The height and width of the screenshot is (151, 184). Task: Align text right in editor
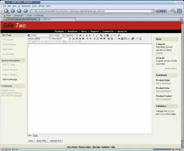pos(80,39)
